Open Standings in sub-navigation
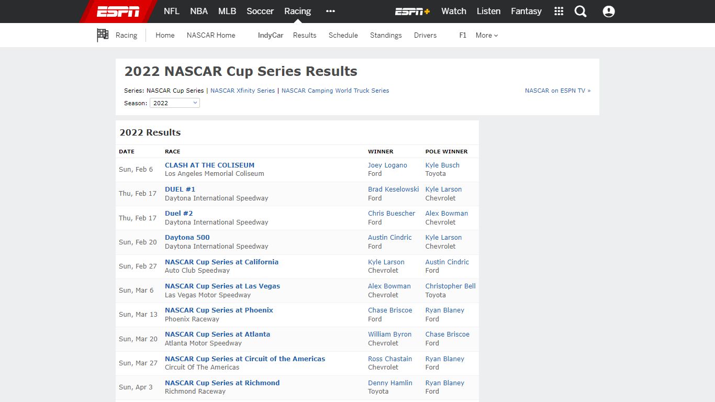The width and height of the screenshot is (715, 402). [386, 35]
